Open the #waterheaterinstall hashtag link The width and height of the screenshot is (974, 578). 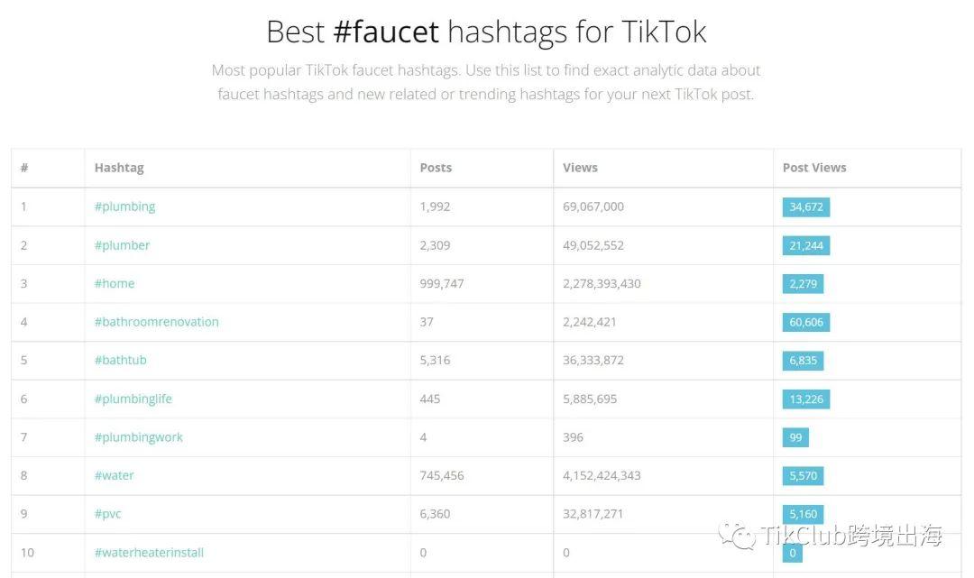point(149,553)
